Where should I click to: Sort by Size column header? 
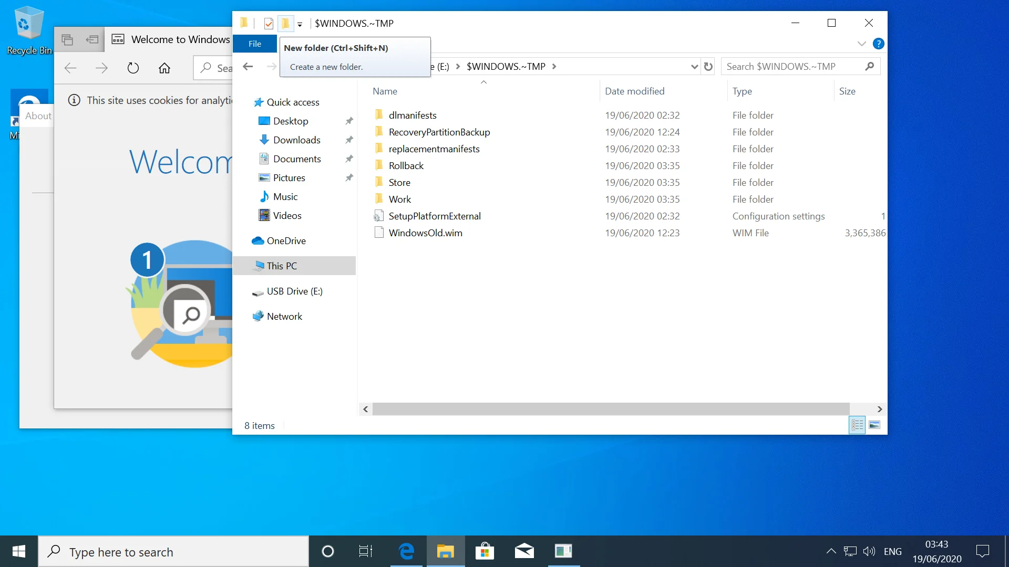[x=847, y=91]
